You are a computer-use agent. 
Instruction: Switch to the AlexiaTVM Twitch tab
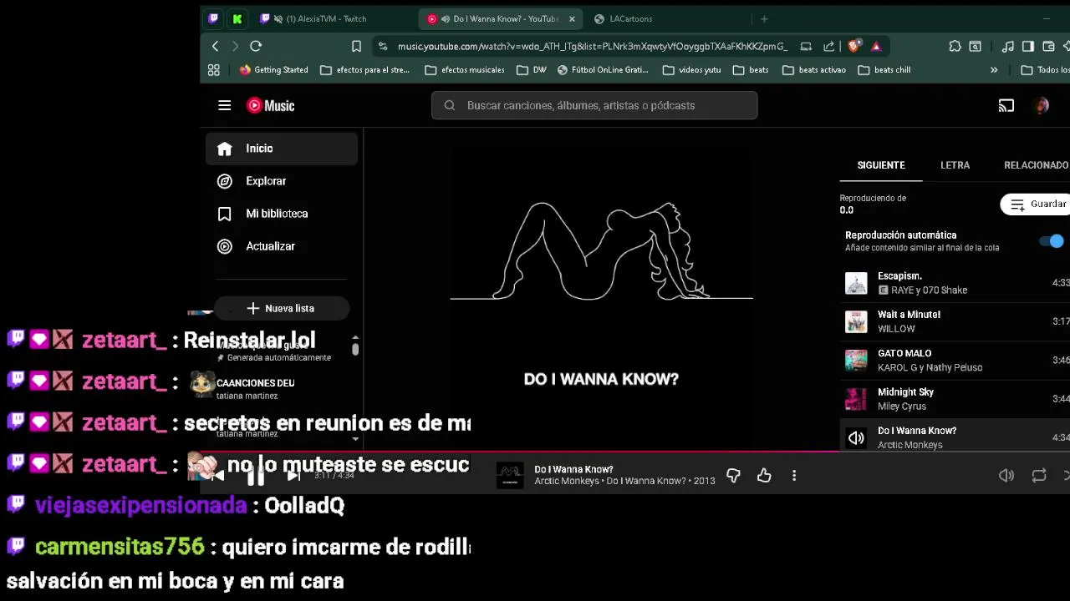334,18
